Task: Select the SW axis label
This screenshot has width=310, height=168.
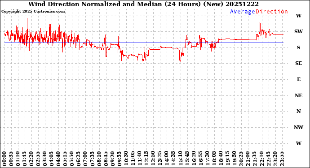Action: pyautogui.click(x=298, y=31)
